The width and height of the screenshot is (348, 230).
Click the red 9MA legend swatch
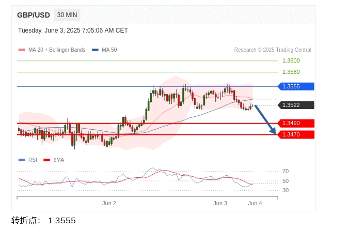coord(46,160)
